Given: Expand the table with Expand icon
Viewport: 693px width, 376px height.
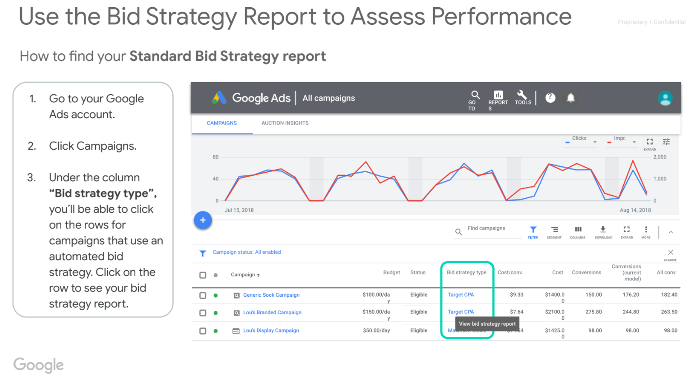Looking at the screenshot, I should pos(626,229).
